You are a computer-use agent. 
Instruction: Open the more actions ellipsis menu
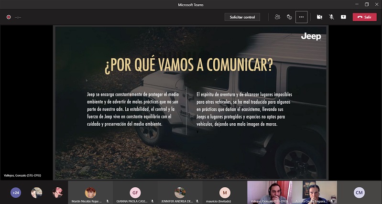click(301, 17)
